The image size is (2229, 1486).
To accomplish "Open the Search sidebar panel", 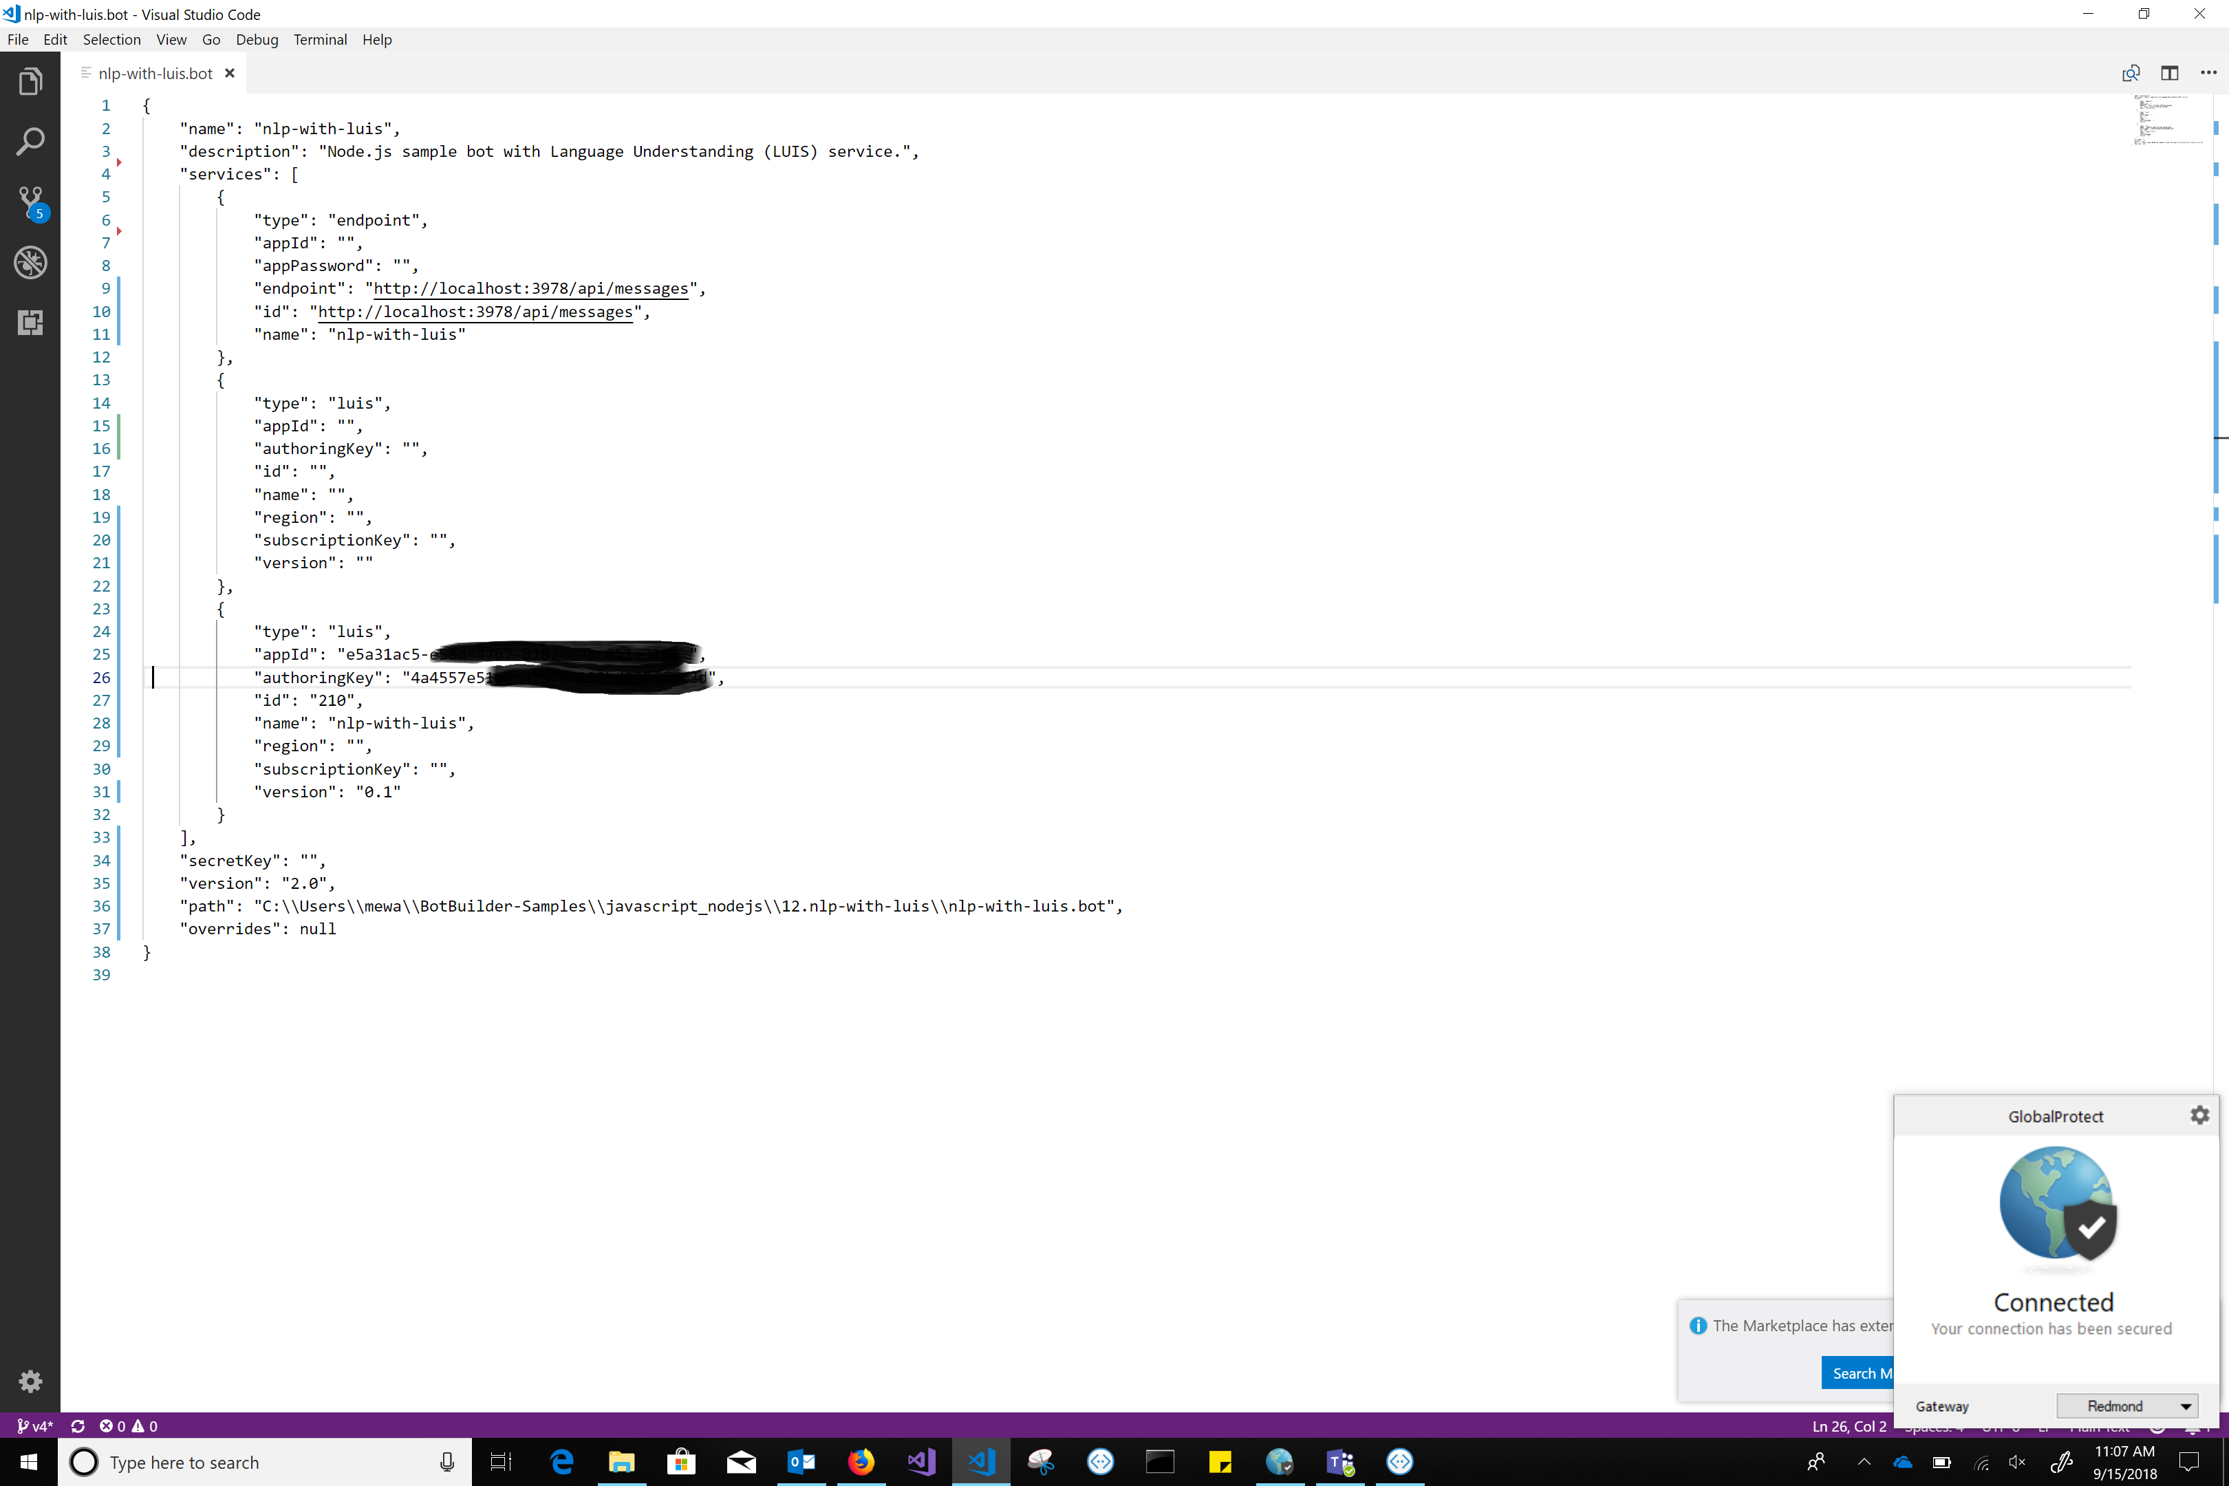I will [x=31, y=140].
